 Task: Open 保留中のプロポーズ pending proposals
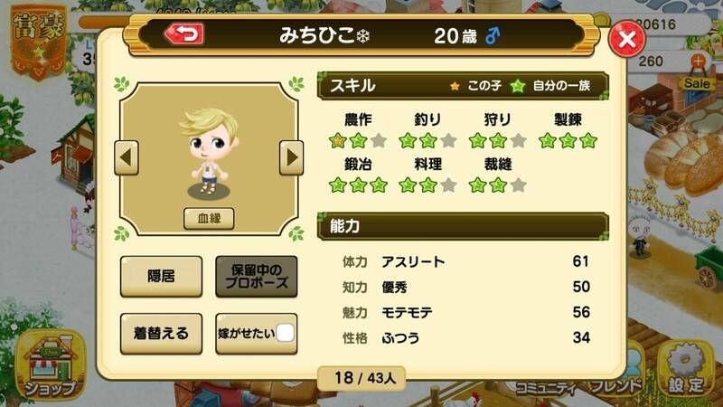pyautogui.click(x=257, y=277)
